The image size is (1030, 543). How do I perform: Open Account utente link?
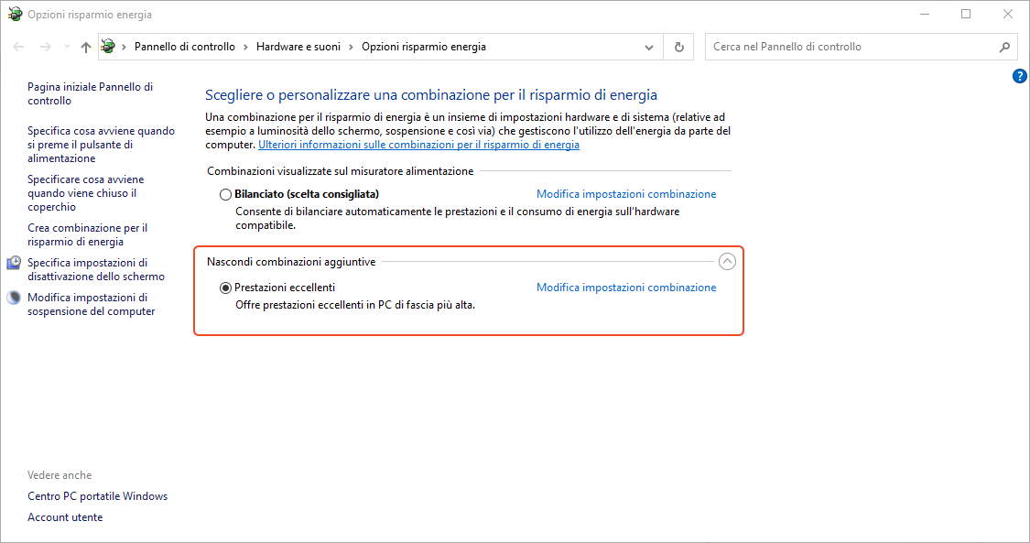point(65,517)
